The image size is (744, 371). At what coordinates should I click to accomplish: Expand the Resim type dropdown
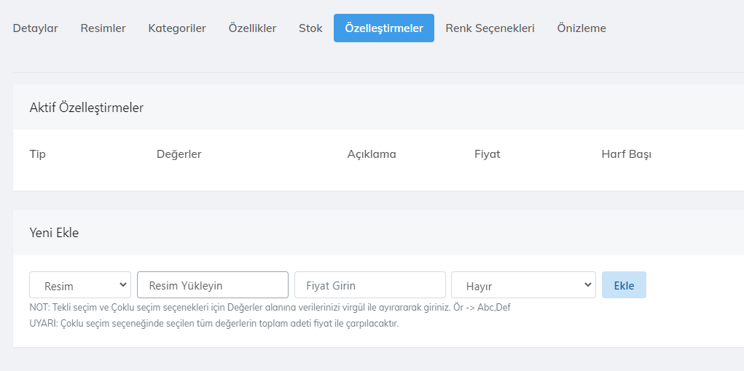coord(80,285)
